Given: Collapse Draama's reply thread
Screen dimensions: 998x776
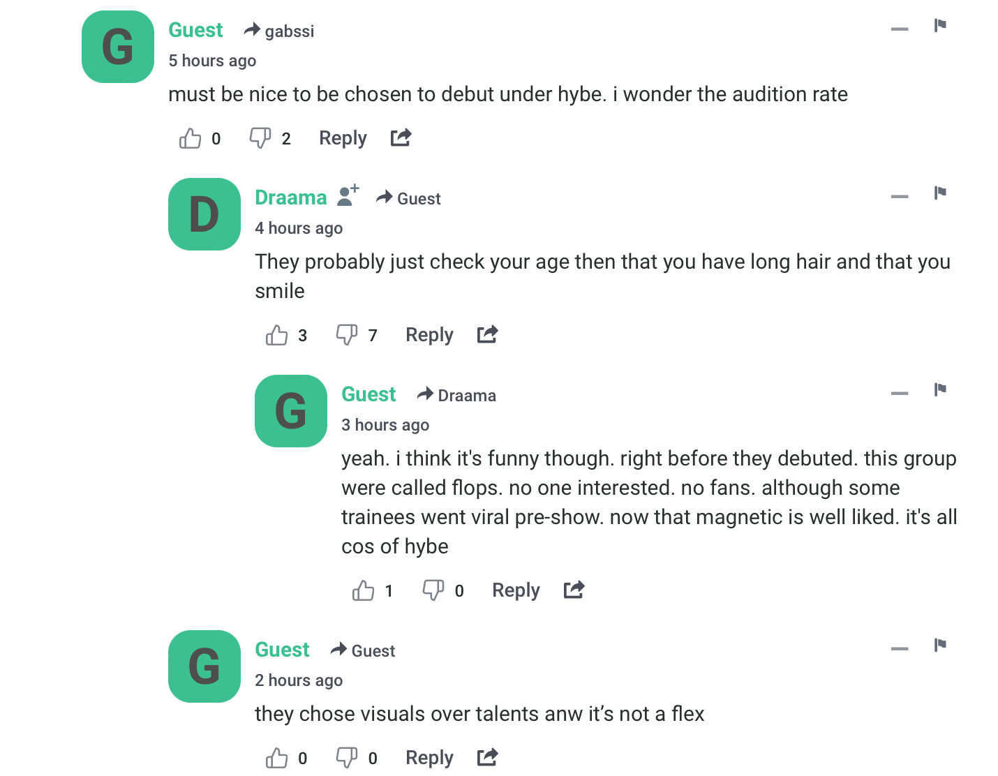Looking at the screenshot, I should coord(900,197).
